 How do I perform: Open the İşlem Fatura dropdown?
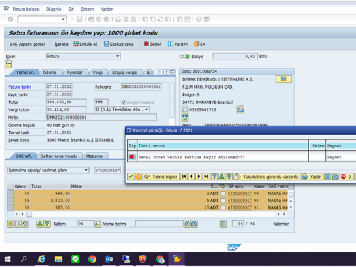tap(117, 56)
